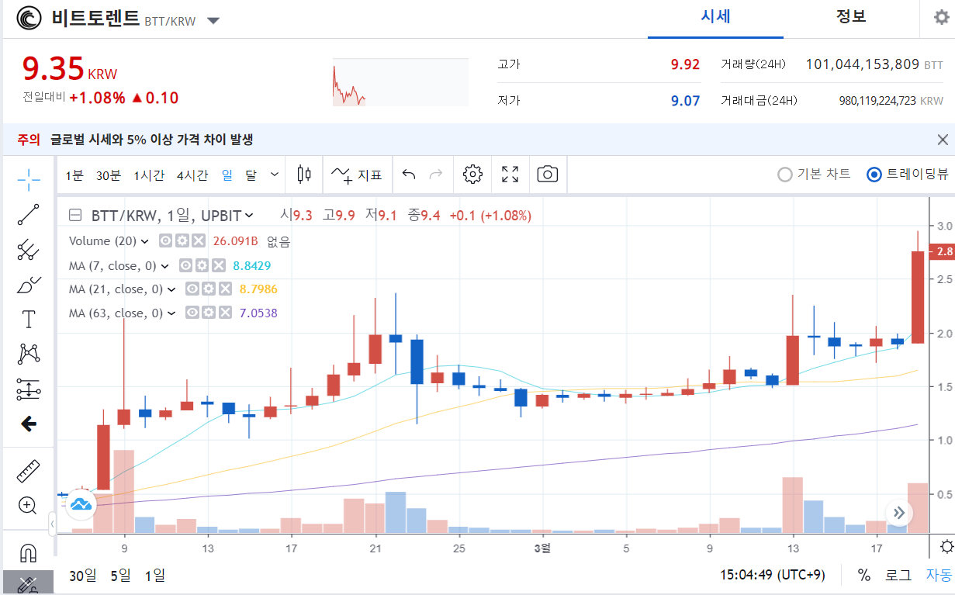Undo the last chart action
Viewport: 955px width, 595px height.
click(409, 175)
